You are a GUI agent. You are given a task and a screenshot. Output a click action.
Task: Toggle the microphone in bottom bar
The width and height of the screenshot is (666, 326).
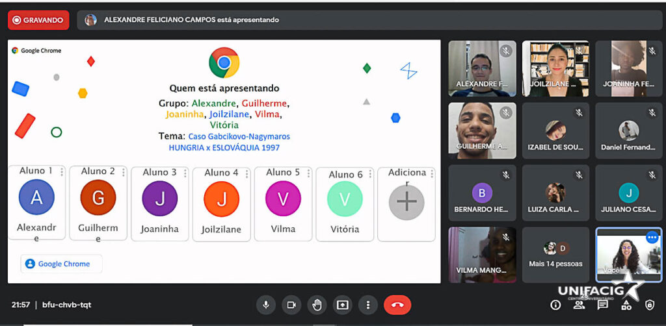(x=265, y=305)
